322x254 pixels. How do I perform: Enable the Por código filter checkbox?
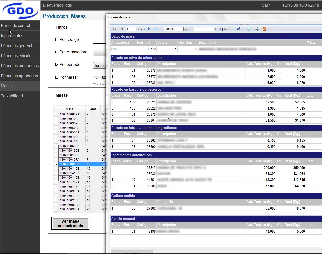coord(57,40)
